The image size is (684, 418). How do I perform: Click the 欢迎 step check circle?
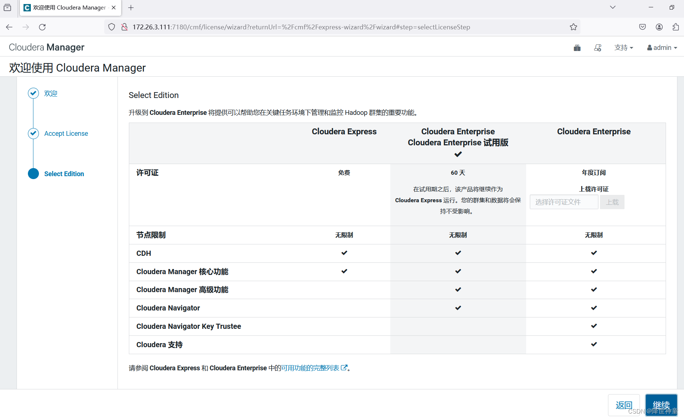pos(33,93)
